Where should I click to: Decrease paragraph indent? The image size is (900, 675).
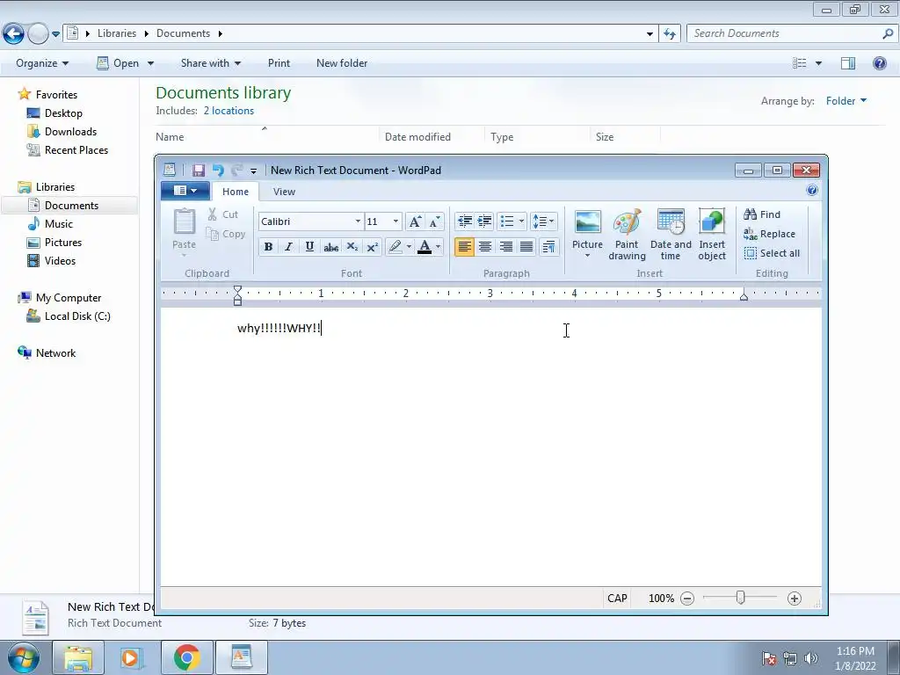point(464,221)
